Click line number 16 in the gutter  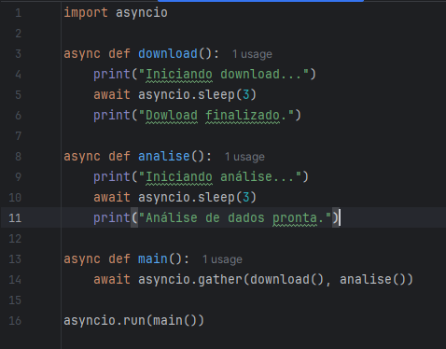(x=15, y=320)
